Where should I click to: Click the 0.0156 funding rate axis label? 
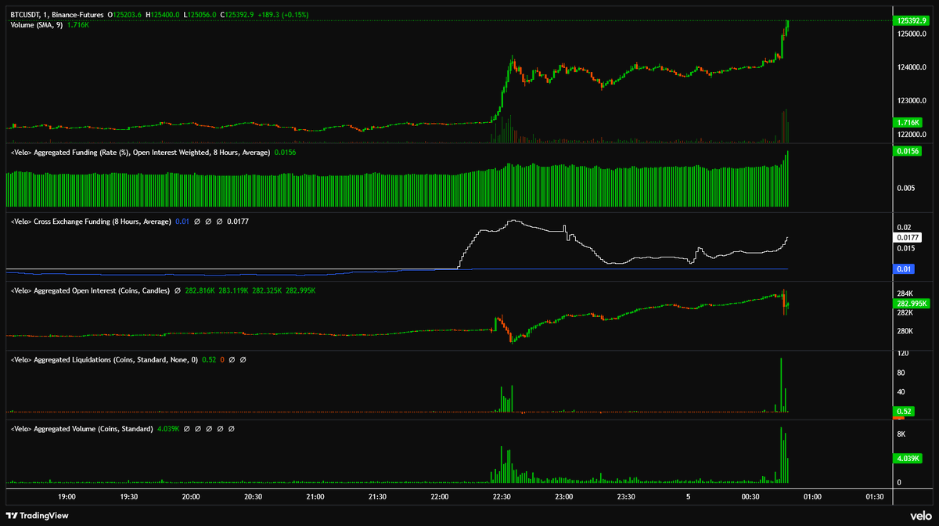coord(908,151)
